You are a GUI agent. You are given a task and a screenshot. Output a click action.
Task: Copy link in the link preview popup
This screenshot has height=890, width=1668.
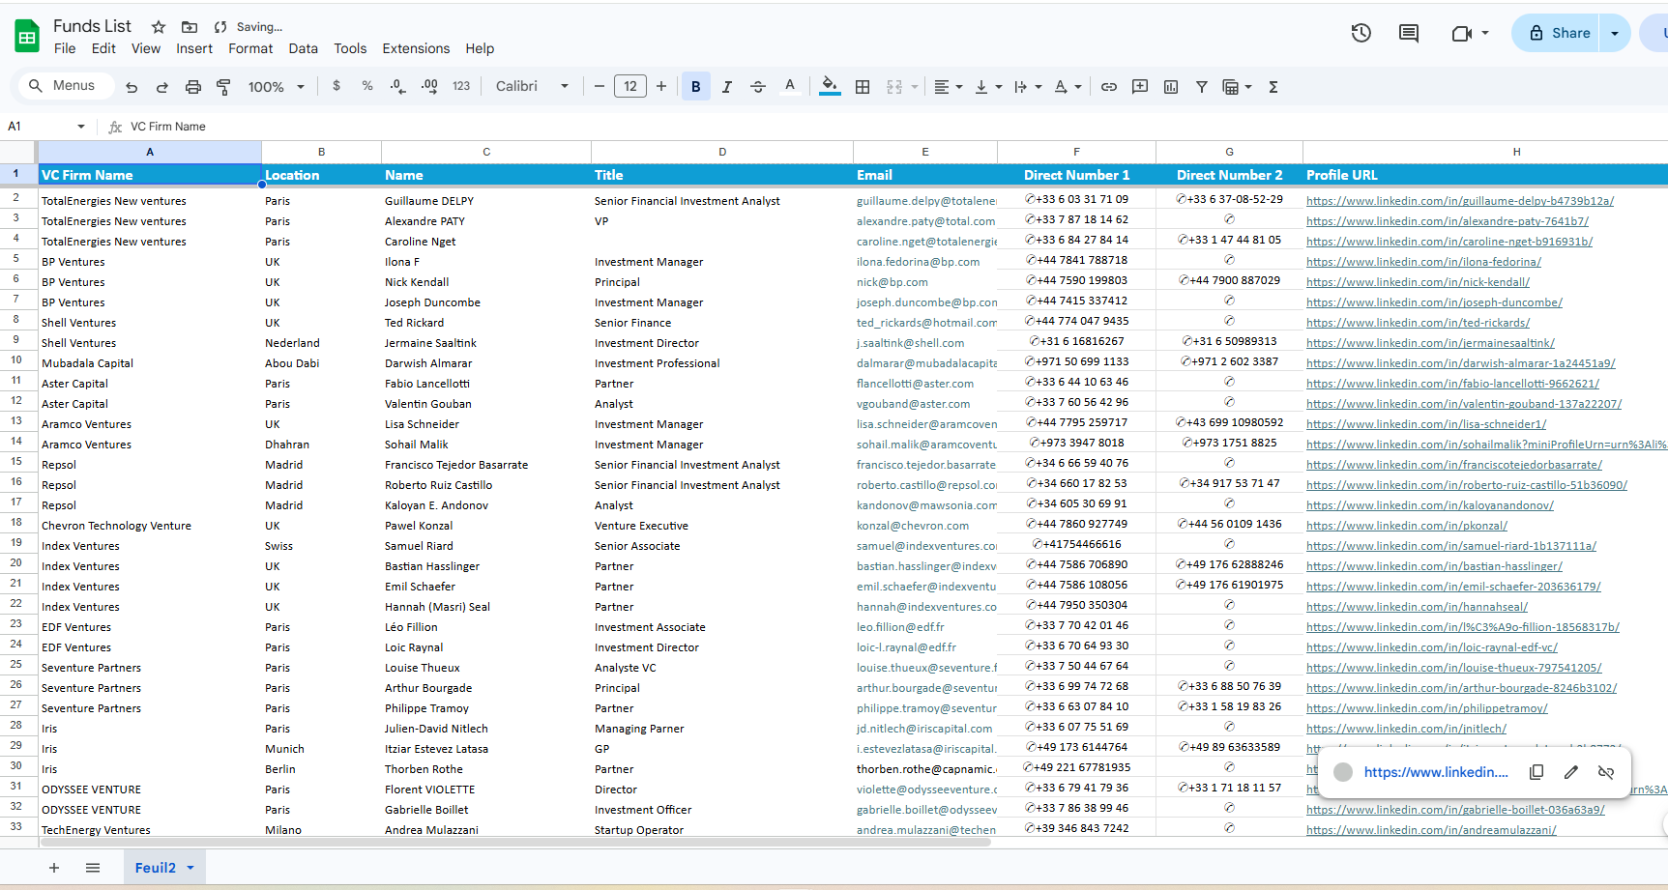pyautogui.click(x=1536, y=772)
